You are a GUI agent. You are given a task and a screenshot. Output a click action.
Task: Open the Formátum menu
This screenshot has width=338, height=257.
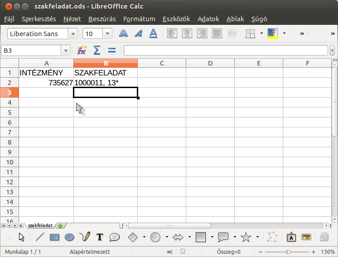[139, 19]
